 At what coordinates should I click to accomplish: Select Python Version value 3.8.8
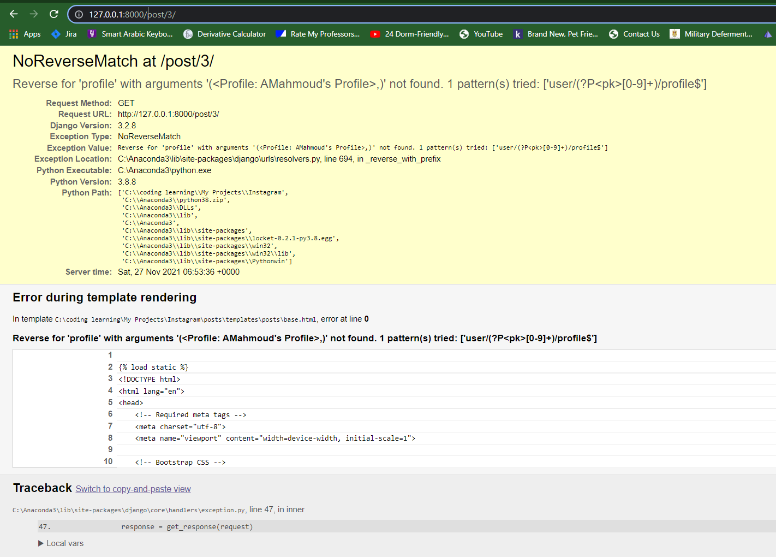click(127, 182)
